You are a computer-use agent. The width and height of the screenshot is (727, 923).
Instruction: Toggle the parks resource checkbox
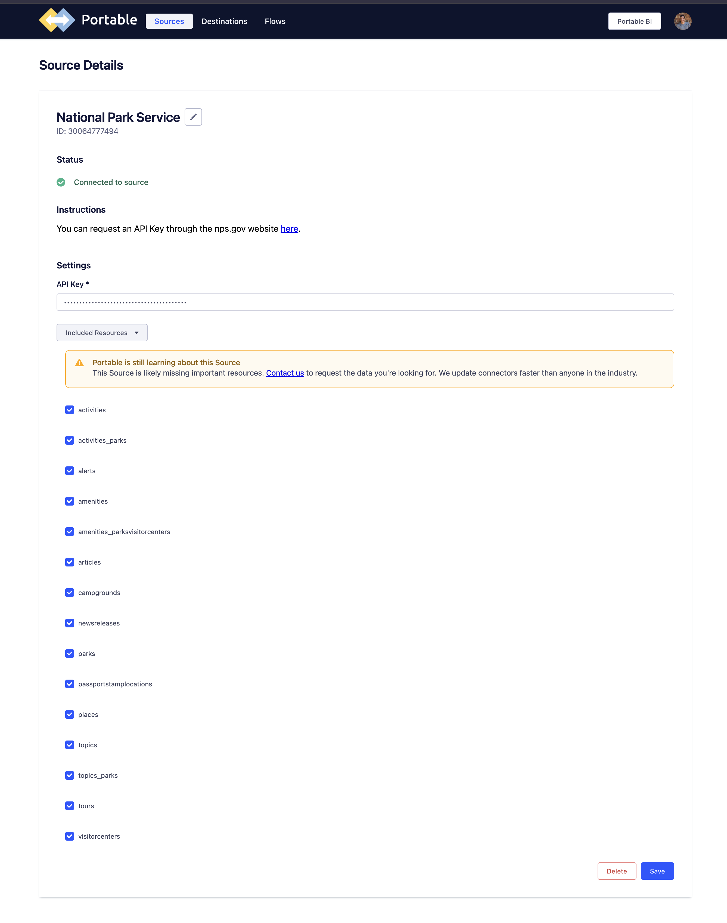click(69, 653)
